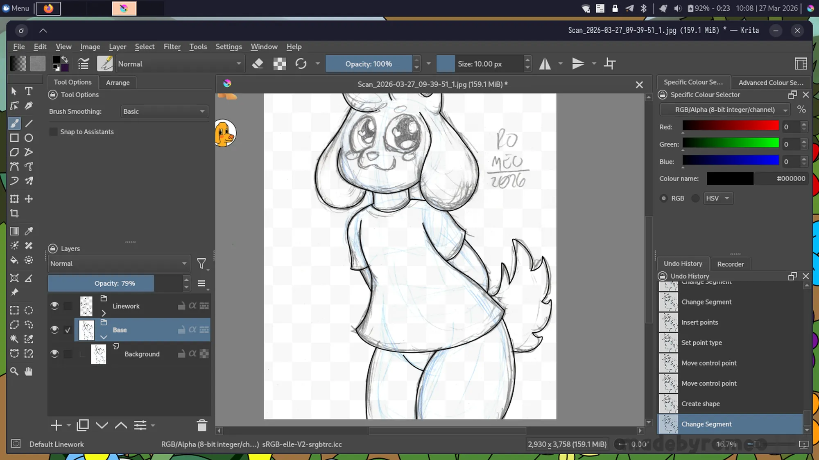Open the Filter menu
819x460 pixels.
coord(172,47)
